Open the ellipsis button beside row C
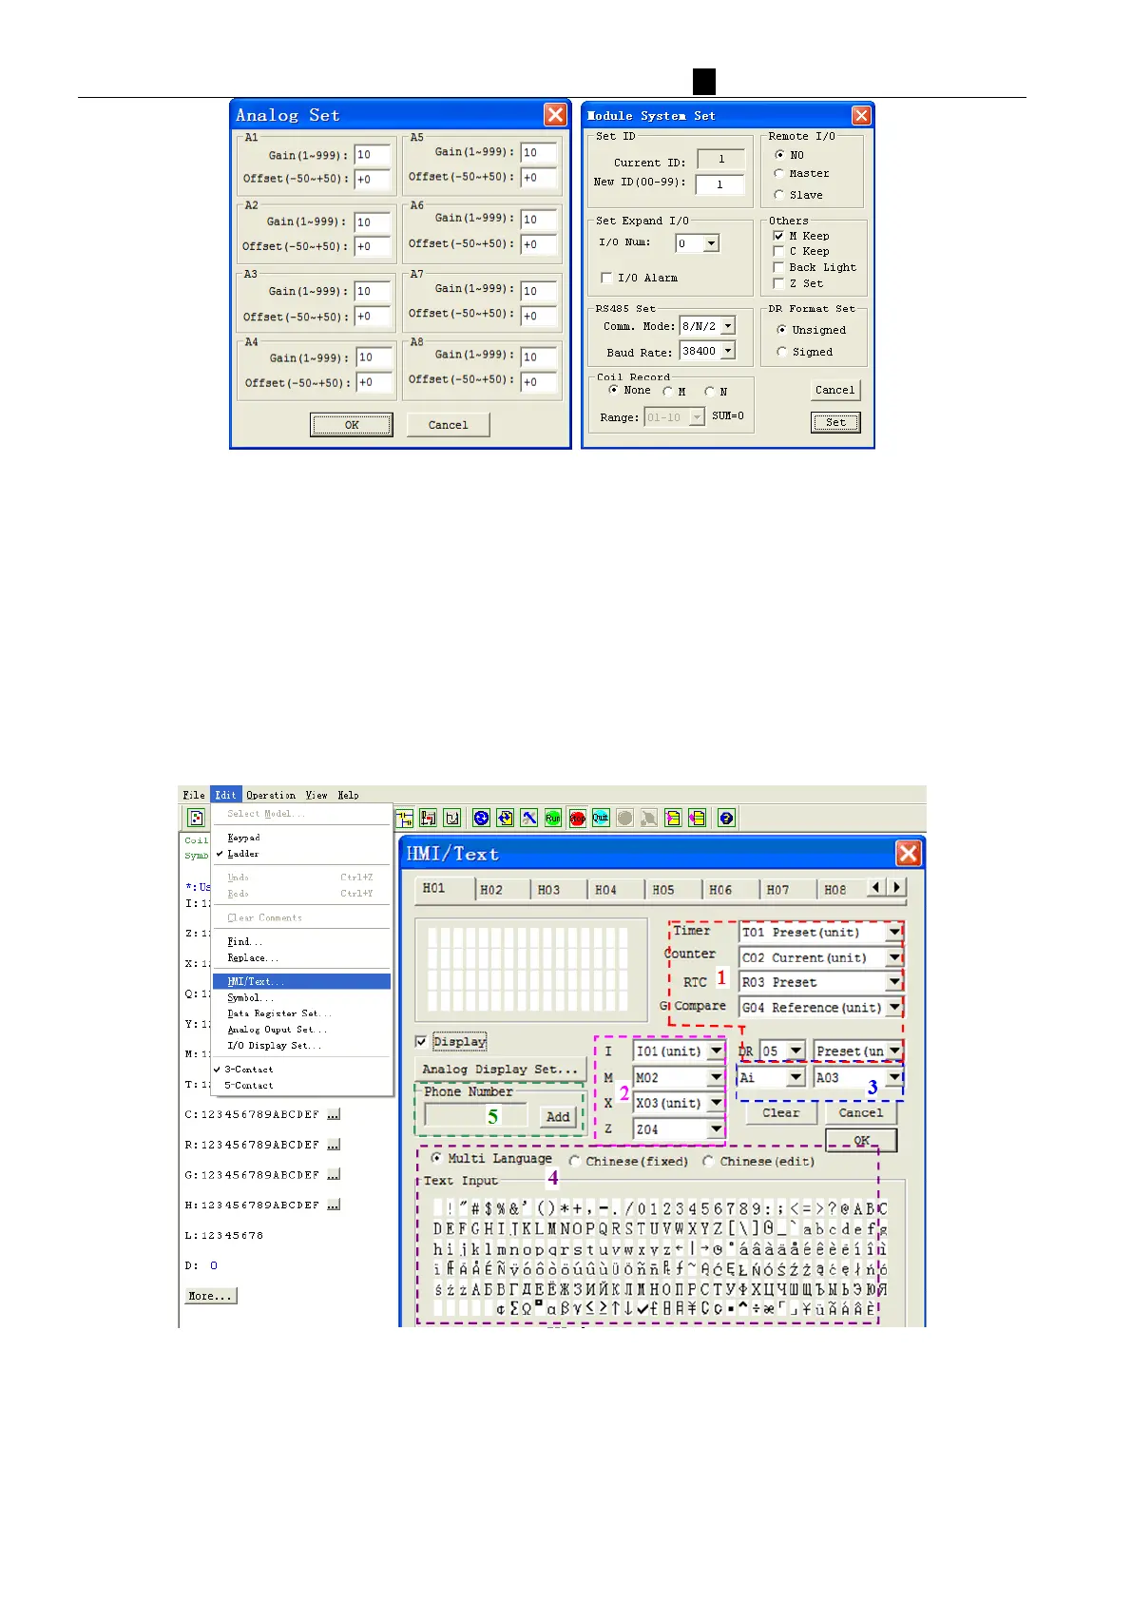1132x1601 pixels. tap(334, 1114)
